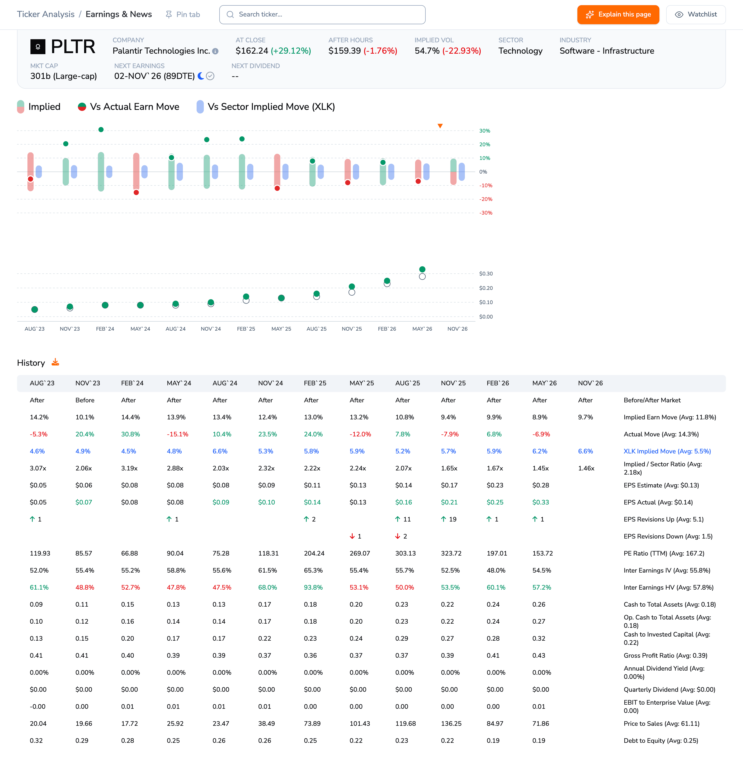
Task: Click the Debt to Equity row label
Action: click(661, 740)
